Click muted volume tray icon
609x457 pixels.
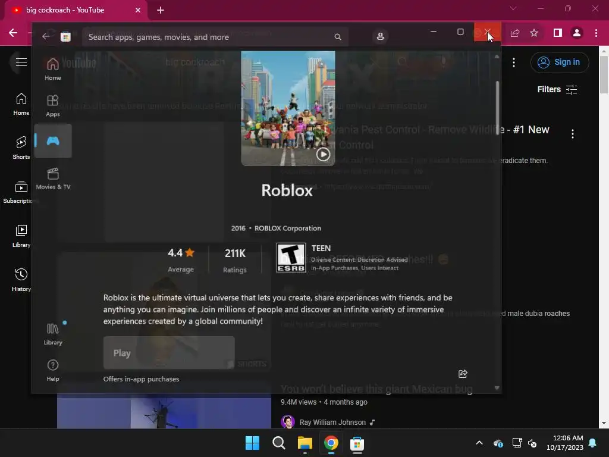coord(532,443)
